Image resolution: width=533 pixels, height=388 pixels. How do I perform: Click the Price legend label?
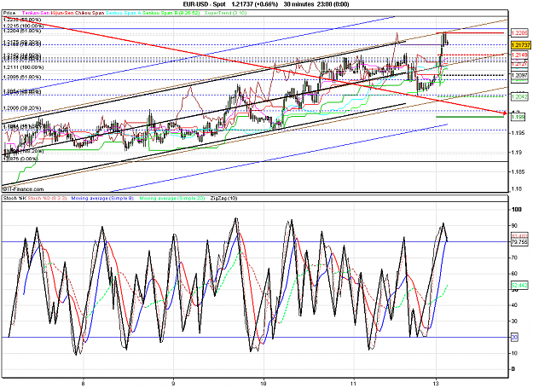pyautogui.click(x=9, y=13)
